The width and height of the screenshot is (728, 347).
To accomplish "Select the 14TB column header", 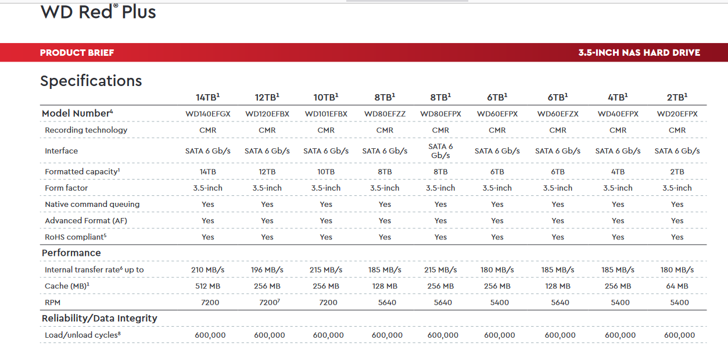I will pos(207,97).
